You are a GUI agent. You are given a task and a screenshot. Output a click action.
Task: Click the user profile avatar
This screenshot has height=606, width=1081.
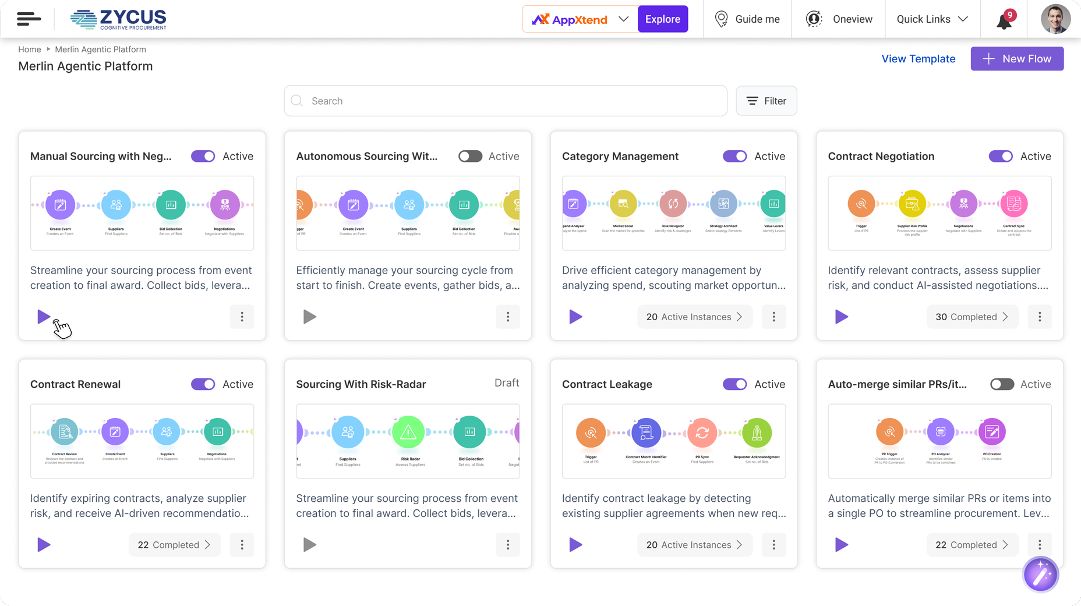click(x=1055, y=19)
